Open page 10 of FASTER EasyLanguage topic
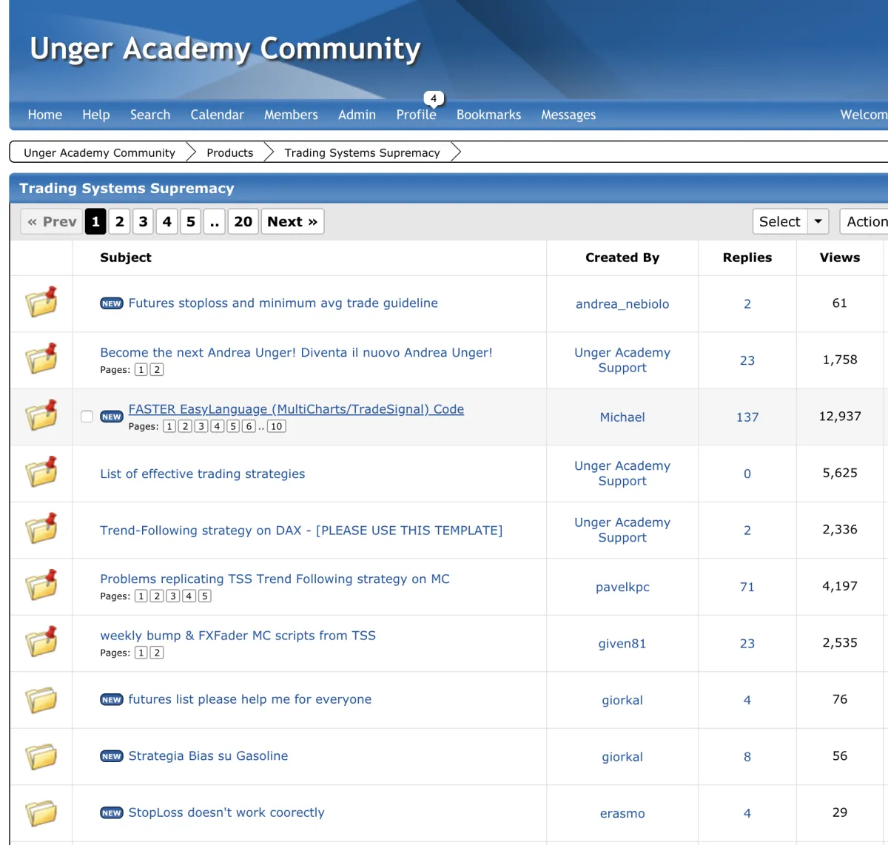 point(277,426)
